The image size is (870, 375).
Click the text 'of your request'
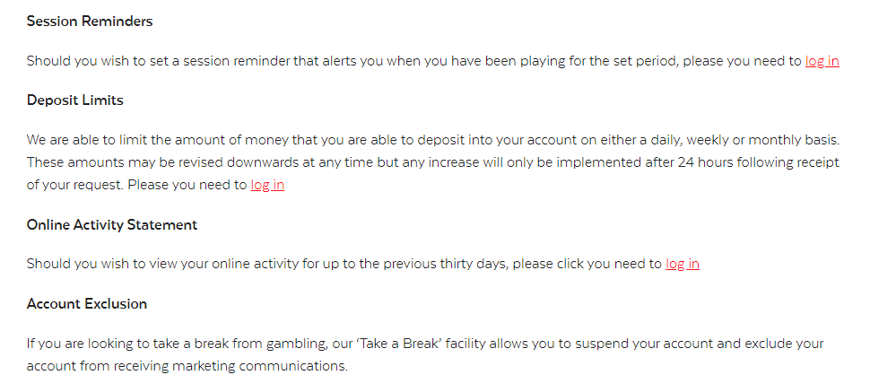[74, 185]
